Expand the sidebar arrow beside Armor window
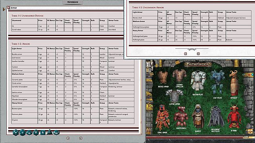Screen dimensions: 255x143 (x=4, y=9)
